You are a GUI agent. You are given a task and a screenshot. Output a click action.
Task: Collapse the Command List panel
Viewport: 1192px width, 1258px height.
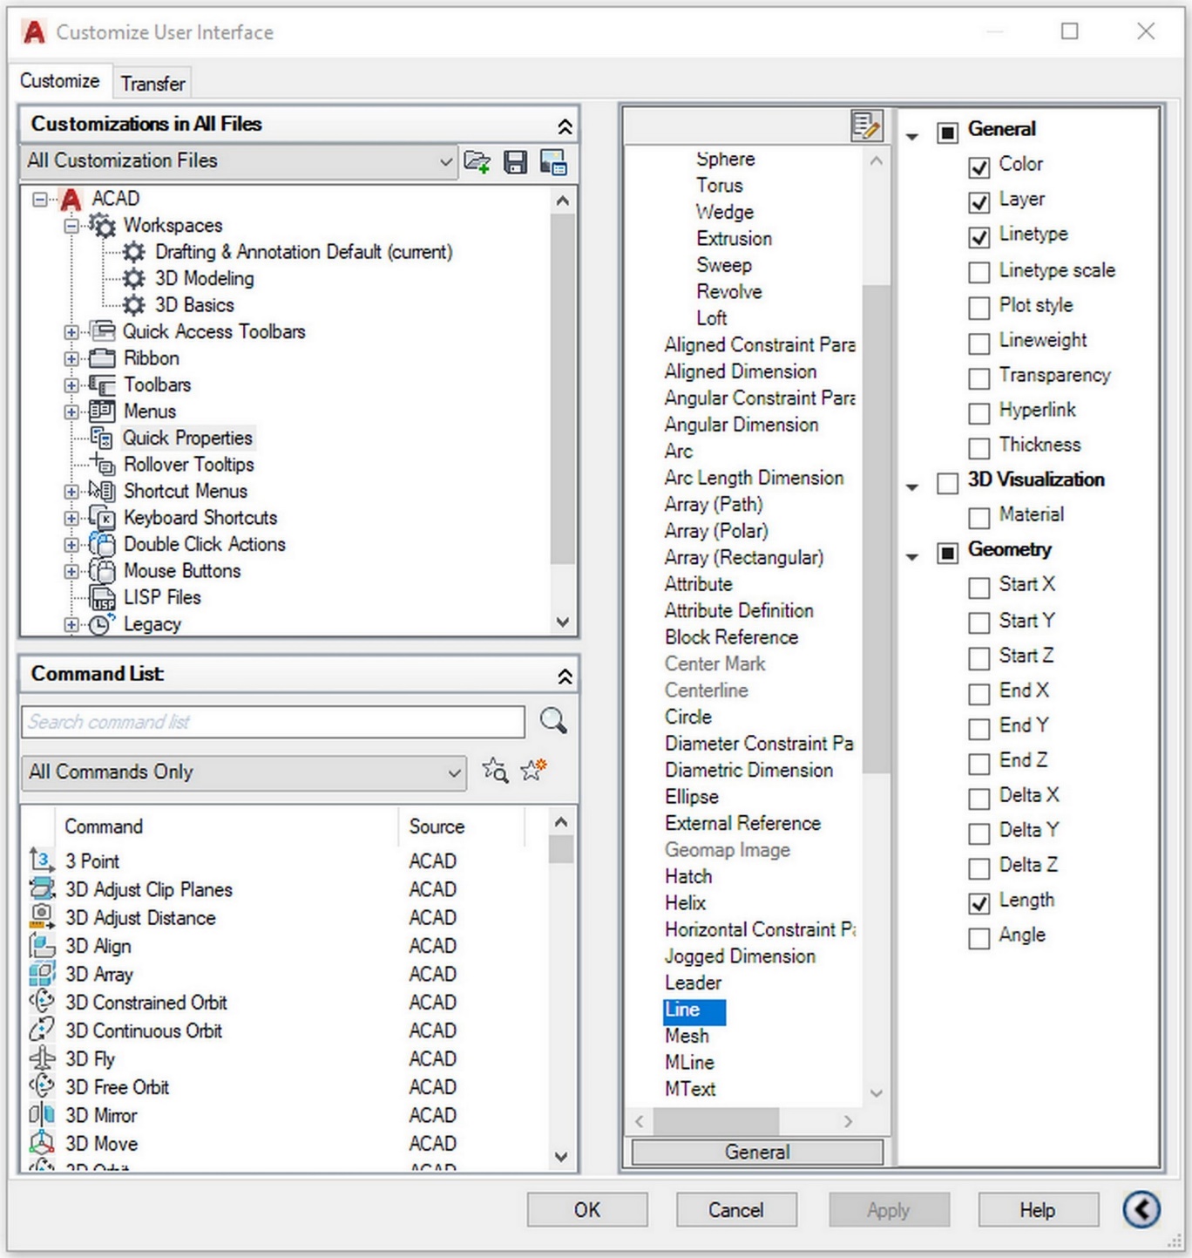point(565,677)
